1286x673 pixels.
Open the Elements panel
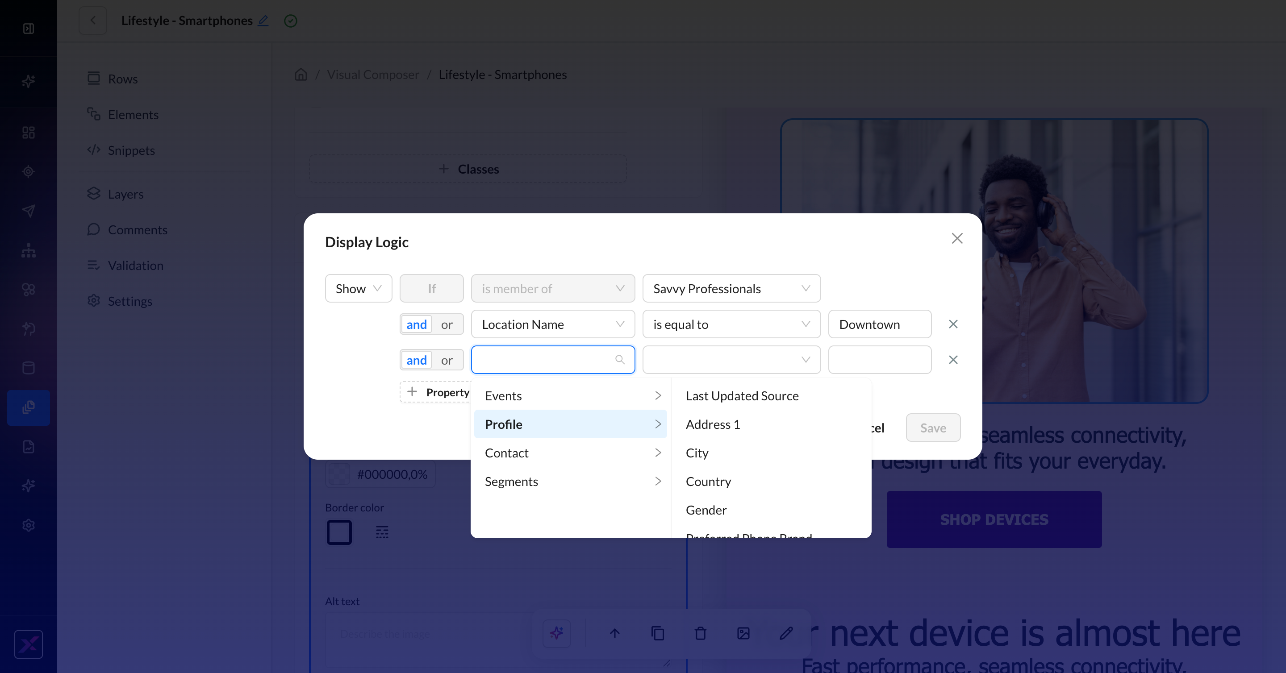123,115
